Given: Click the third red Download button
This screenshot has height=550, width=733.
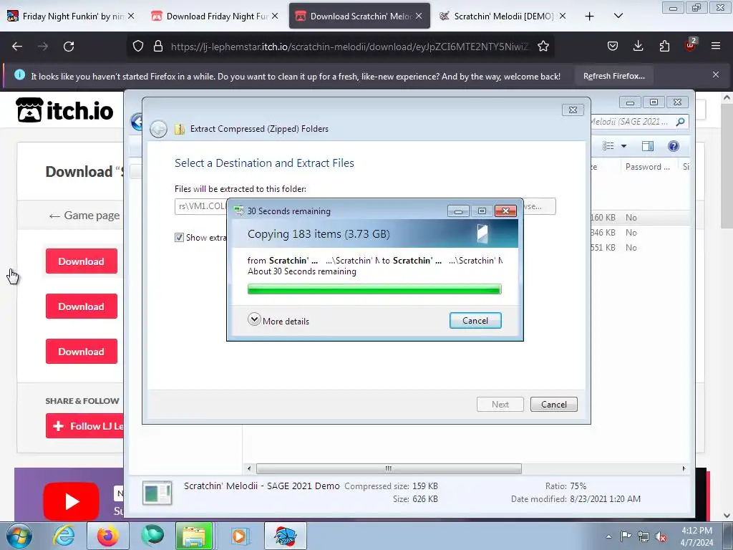Looking at the screenshot, I should click(x=82, y=351).
